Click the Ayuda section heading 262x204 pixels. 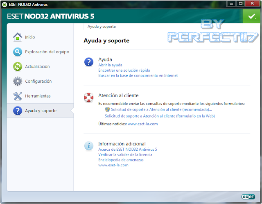click(105, 59)
